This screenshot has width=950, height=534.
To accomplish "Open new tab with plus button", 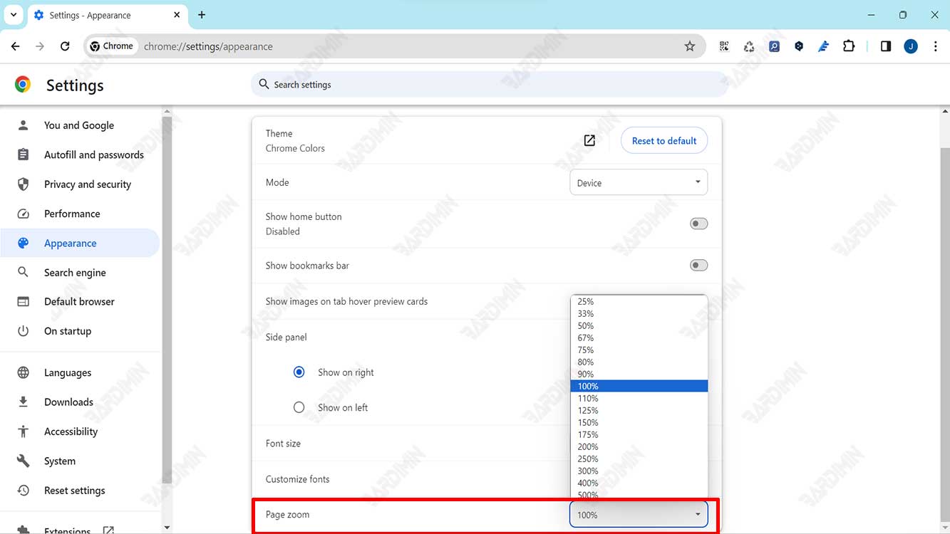I will [202, 15].
